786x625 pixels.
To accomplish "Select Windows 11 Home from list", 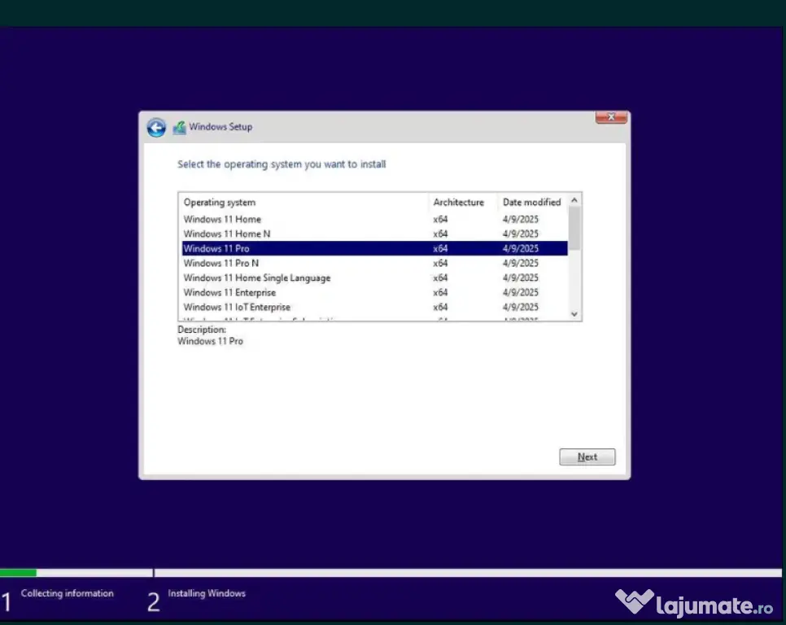I will click(222, 220).
